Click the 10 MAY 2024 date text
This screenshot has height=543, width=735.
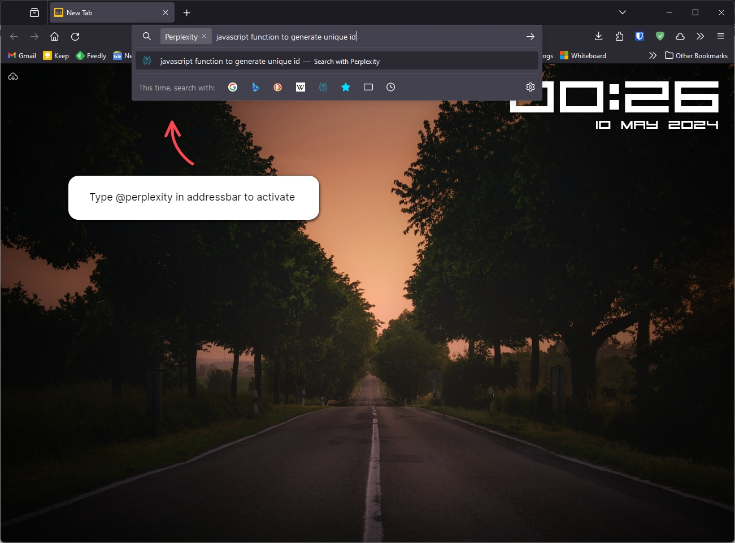(657, 125)
